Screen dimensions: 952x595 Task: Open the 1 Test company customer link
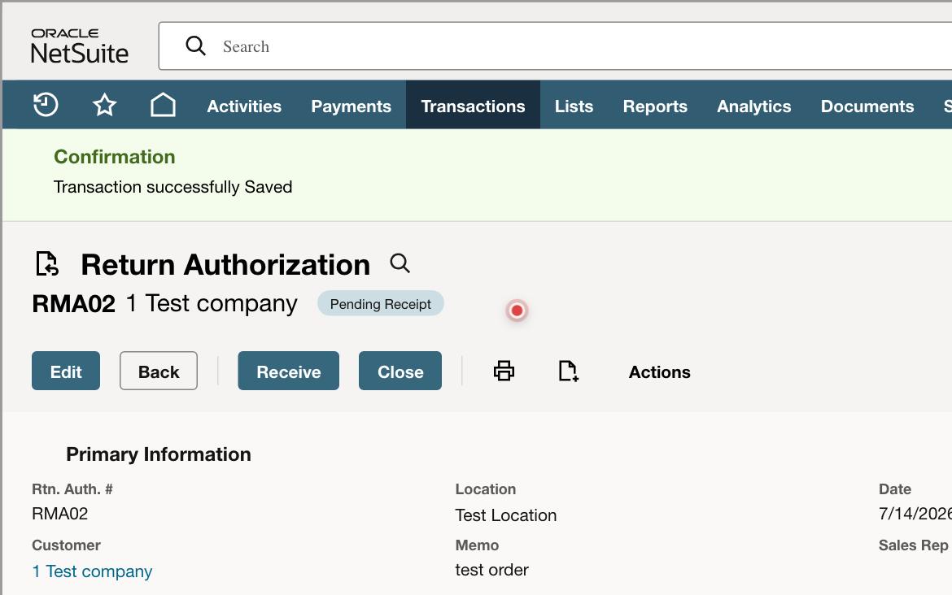tap(92, 571)
